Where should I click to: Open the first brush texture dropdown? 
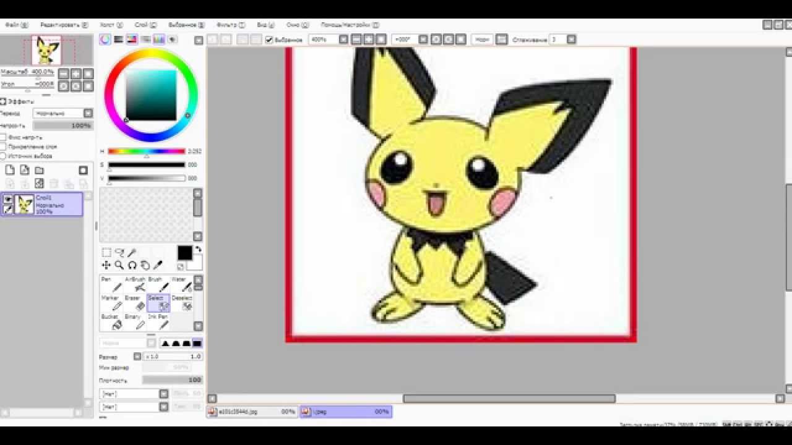(x=163, y=394)
